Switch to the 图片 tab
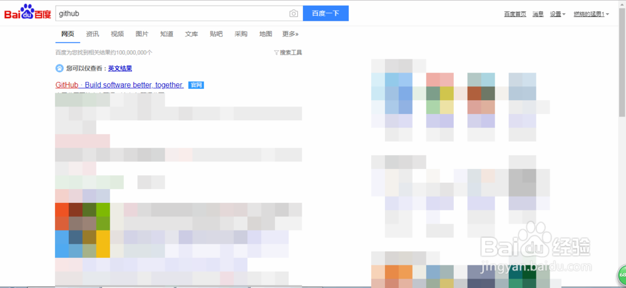Image resolution: width=626 pixels, height=288 pixels. pyautogui.click(x=142, y=34)
